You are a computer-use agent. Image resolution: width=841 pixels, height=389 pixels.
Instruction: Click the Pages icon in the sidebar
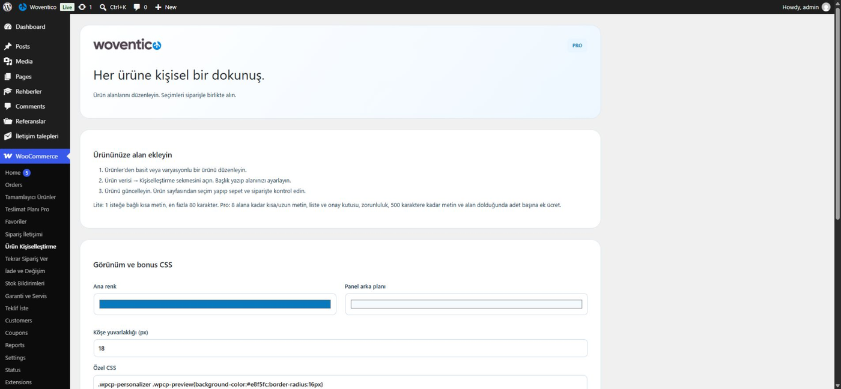coord(8,77)
